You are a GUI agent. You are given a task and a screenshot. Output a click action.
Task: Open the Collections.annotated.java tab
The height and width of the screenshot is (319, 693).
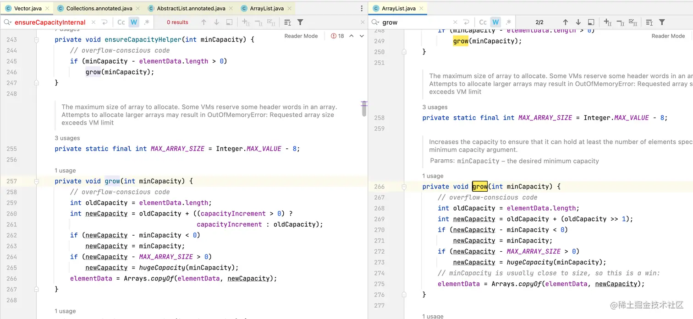(x=99, y=8)
